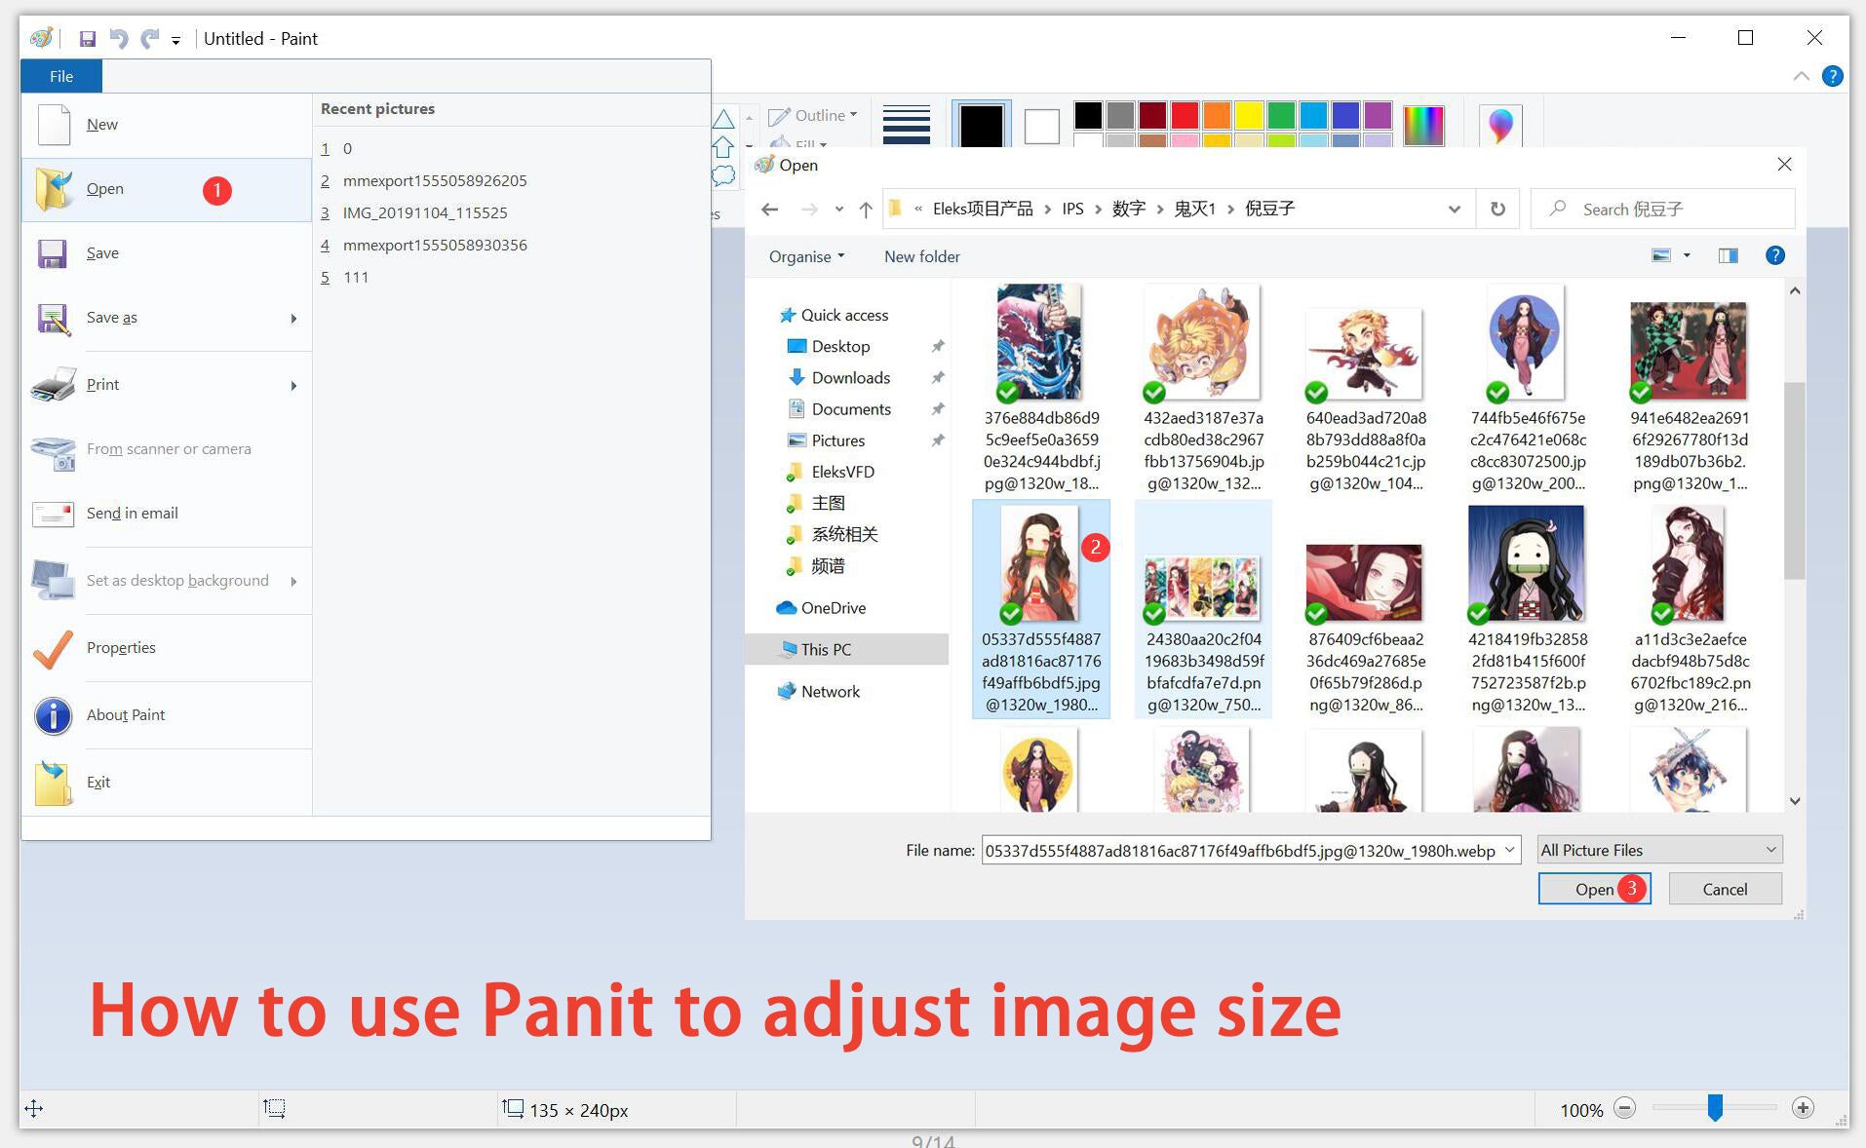Open the Dialog help question mark

click(x=1774, y=255)
